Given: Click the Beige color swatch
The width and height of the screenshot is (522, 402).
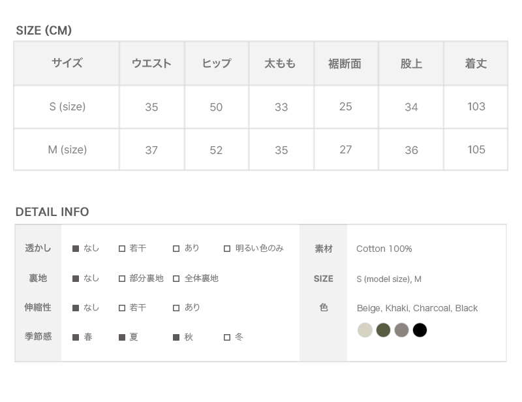Looking at the screenshot, I should tap(365, 330).
